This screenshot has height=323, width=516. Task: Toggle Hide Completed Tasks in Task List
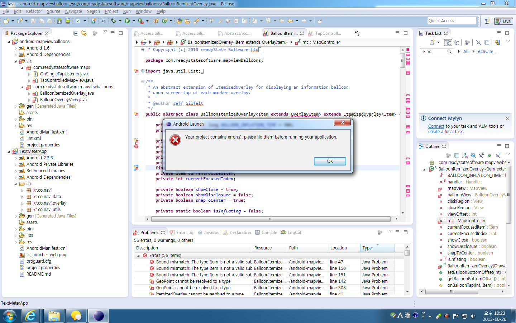(478, 42)
